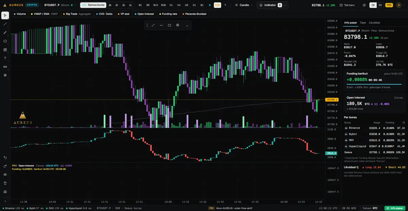Click the Binance row in Per bursa table
408x211 pixels.
pyautogui.click(x=374, y=128)
